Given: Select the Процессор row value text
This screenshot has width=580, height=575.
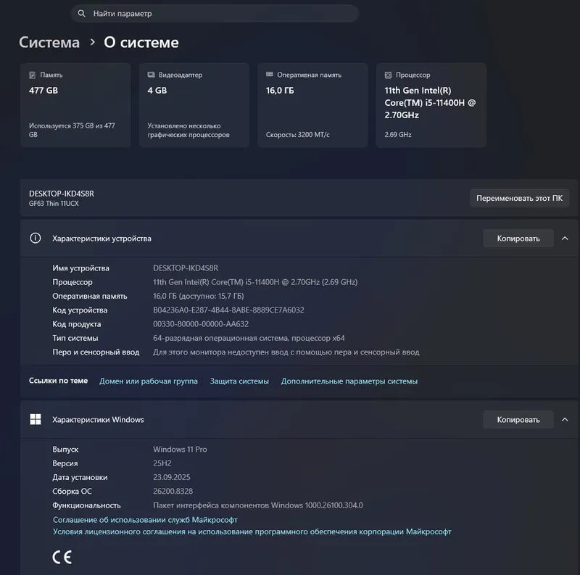Looking at the screenshot, I should (255, 282).
